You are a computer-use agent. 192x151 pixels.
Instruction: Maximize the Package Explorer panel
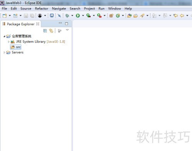click(x=66, y=24)
